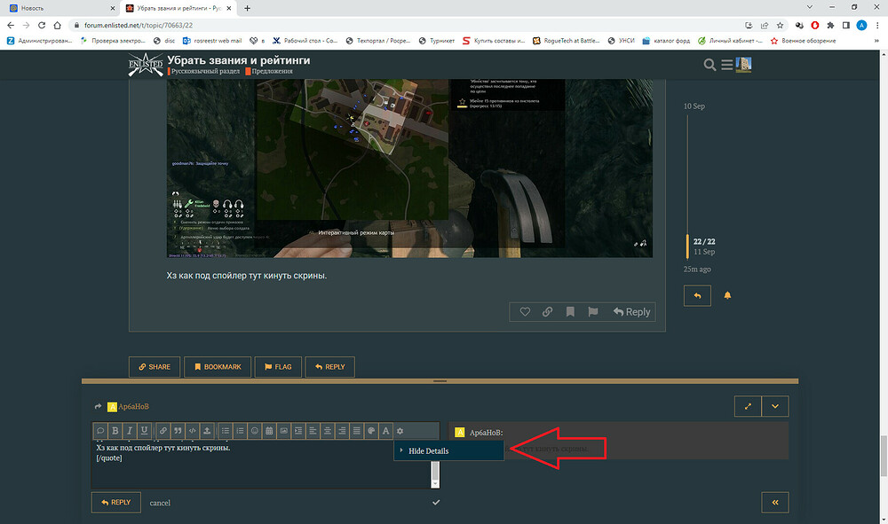The height and width of the screenshot is (524, 888).
Task: Insert preformatted code block
Action: 193,431
